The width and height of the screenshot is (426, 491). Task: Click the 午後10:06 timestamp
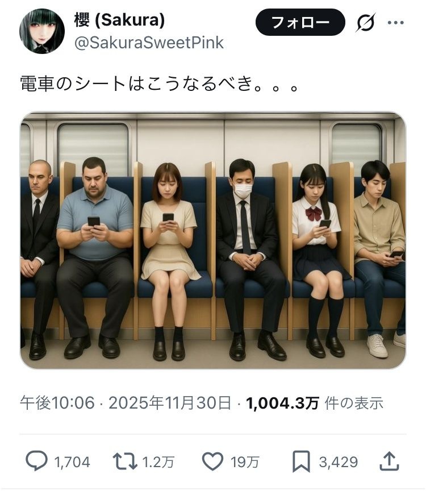(57, 403)
